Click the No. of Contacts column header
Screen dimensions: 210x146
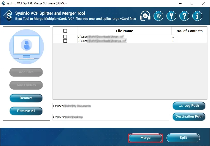[189, 31]
